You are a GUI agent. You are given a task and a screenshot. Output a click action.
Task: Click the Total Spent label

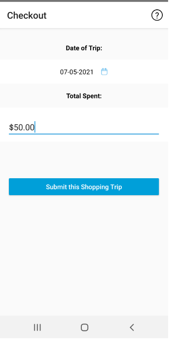(x=84, y=96)
